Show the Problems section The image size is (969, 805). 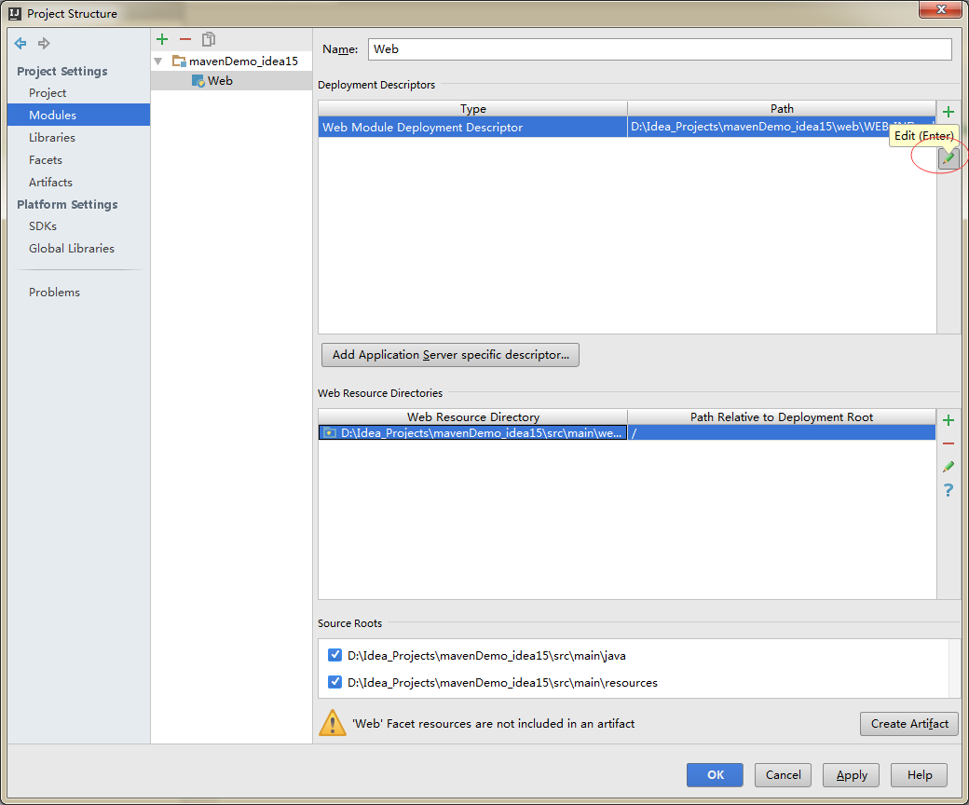coord(54,293)
